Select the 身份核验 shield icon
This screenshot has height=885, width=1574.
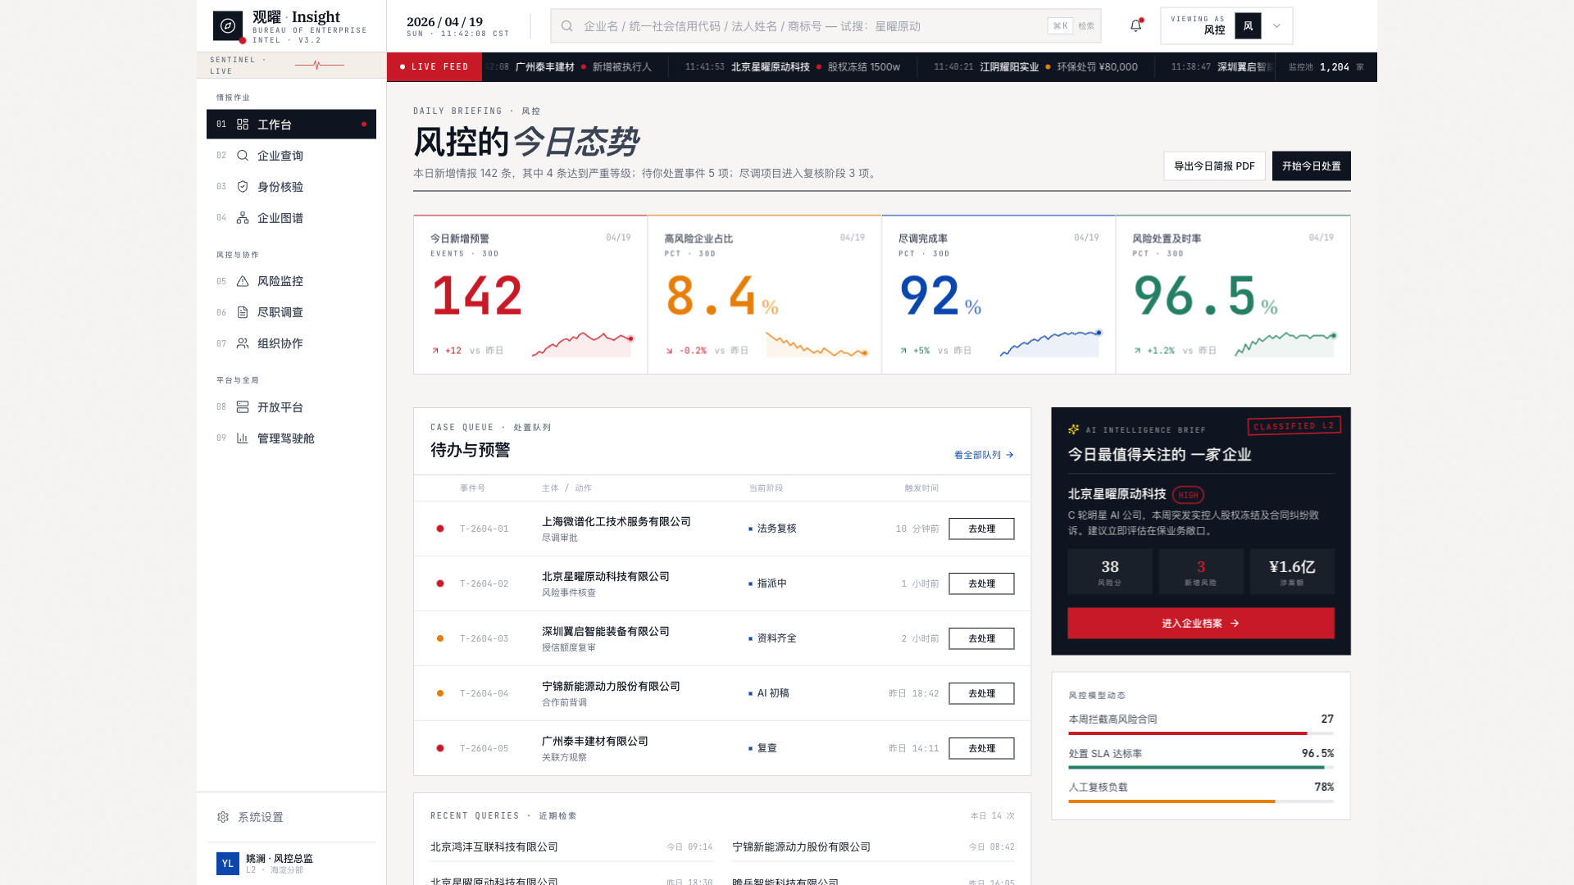[x=242, y=186]
